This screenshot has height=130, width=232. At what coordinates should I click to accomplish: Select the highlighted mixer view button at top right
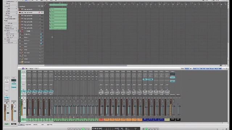pyautogui.click(x=187, y=69)
